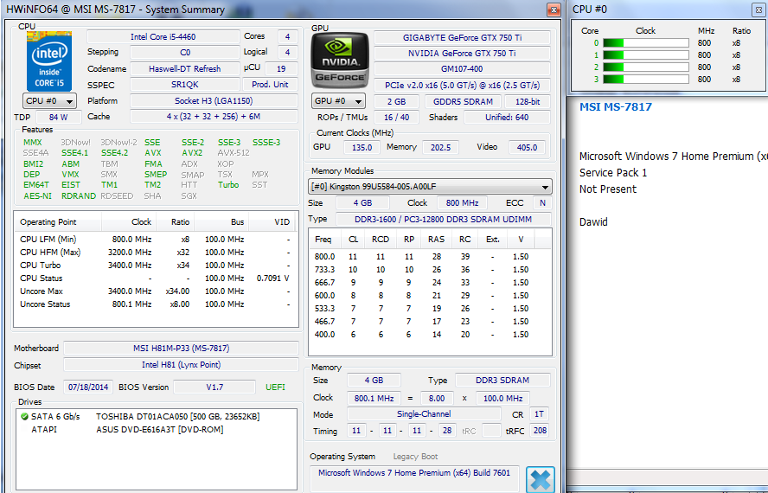Click the Freq column header in memory table
Screen dimensions: 768x493
click(x=323, y=240)
